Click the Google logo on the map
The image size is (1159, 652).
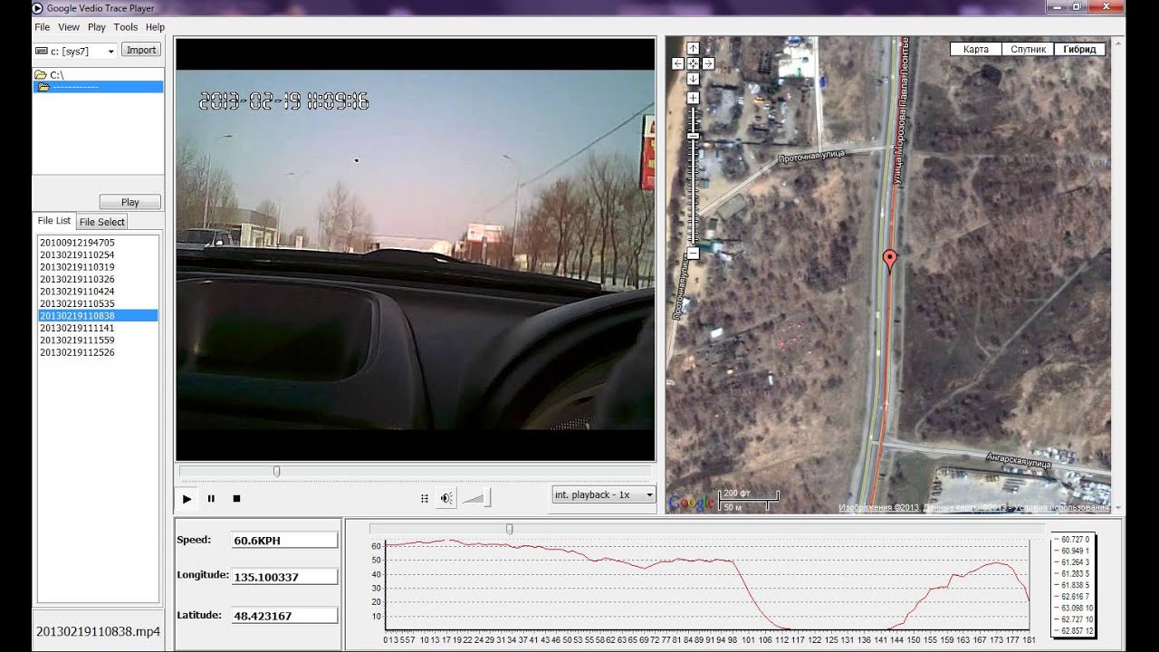(691, 503)
